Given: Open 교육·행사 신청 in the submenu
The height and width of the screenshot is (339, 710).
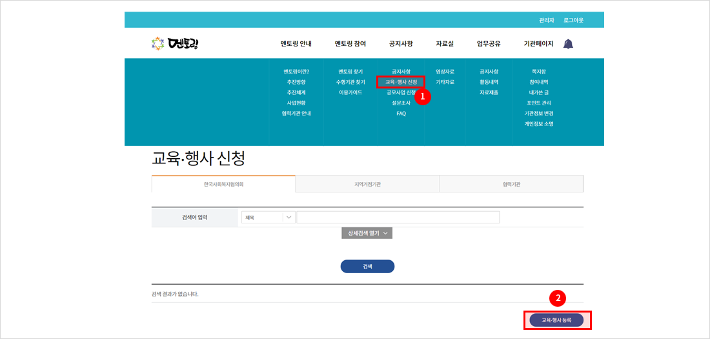Looking at the screenshot, I should pyautogui.click(x=401, y=82).
